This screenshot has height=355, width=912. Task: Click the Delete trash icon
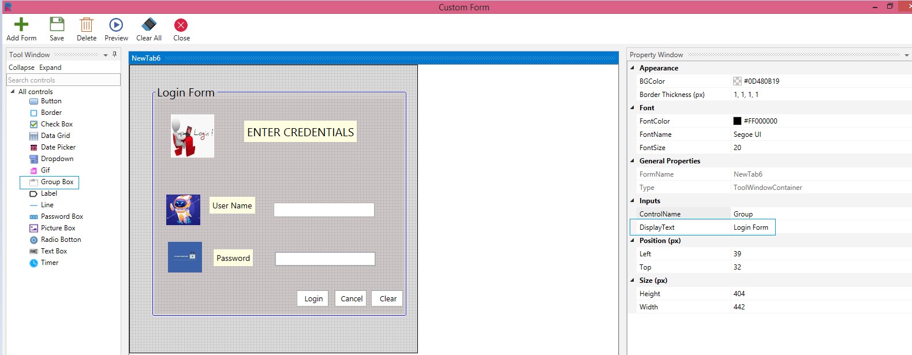coord(87,25)
